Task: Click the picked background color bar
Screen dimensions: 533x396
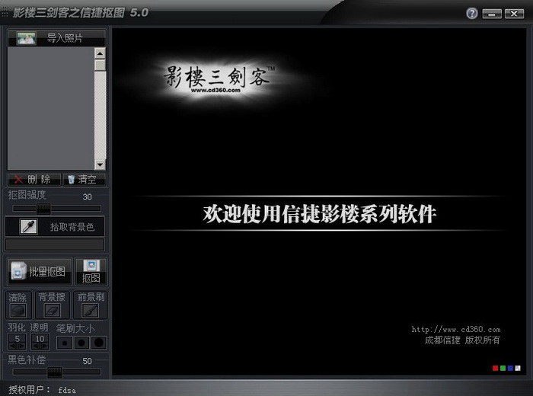Action: point(55,244)
